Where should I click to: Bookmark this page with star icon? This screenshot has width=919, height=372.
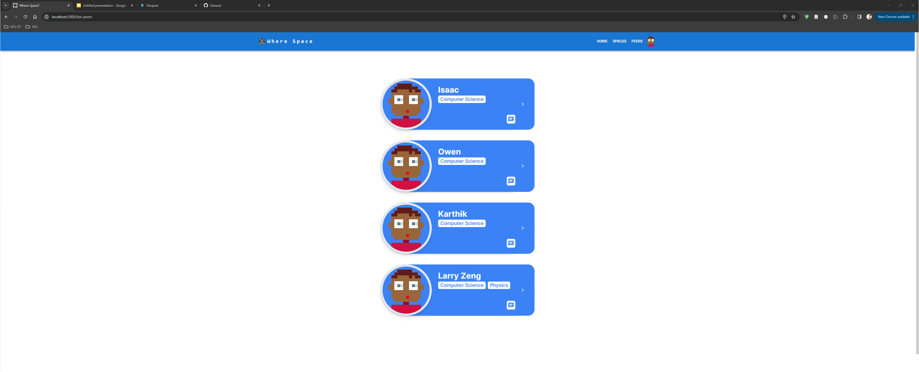[793, 17]
